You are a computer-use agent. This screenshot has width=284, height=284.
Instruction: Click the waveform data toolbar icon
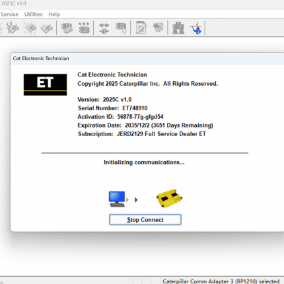[x=158, y=28]
